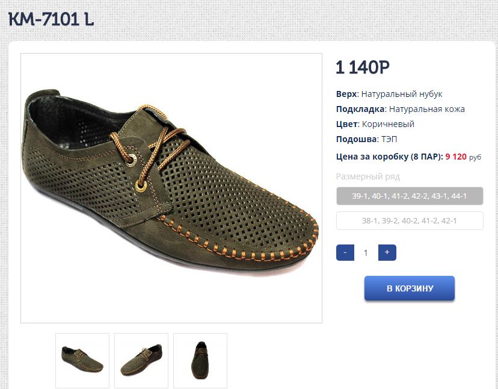
Task: Increase quantity with the plus button
Action: pos(387,252)
